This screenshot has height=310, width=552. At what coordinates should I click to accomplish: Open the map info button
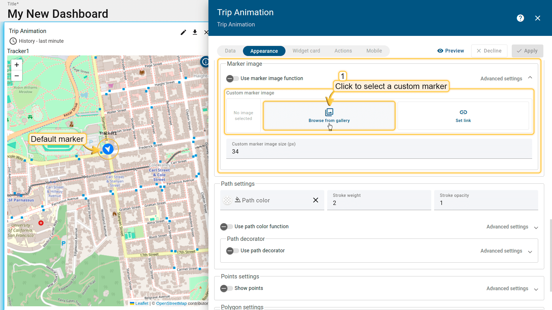(205, 61)
